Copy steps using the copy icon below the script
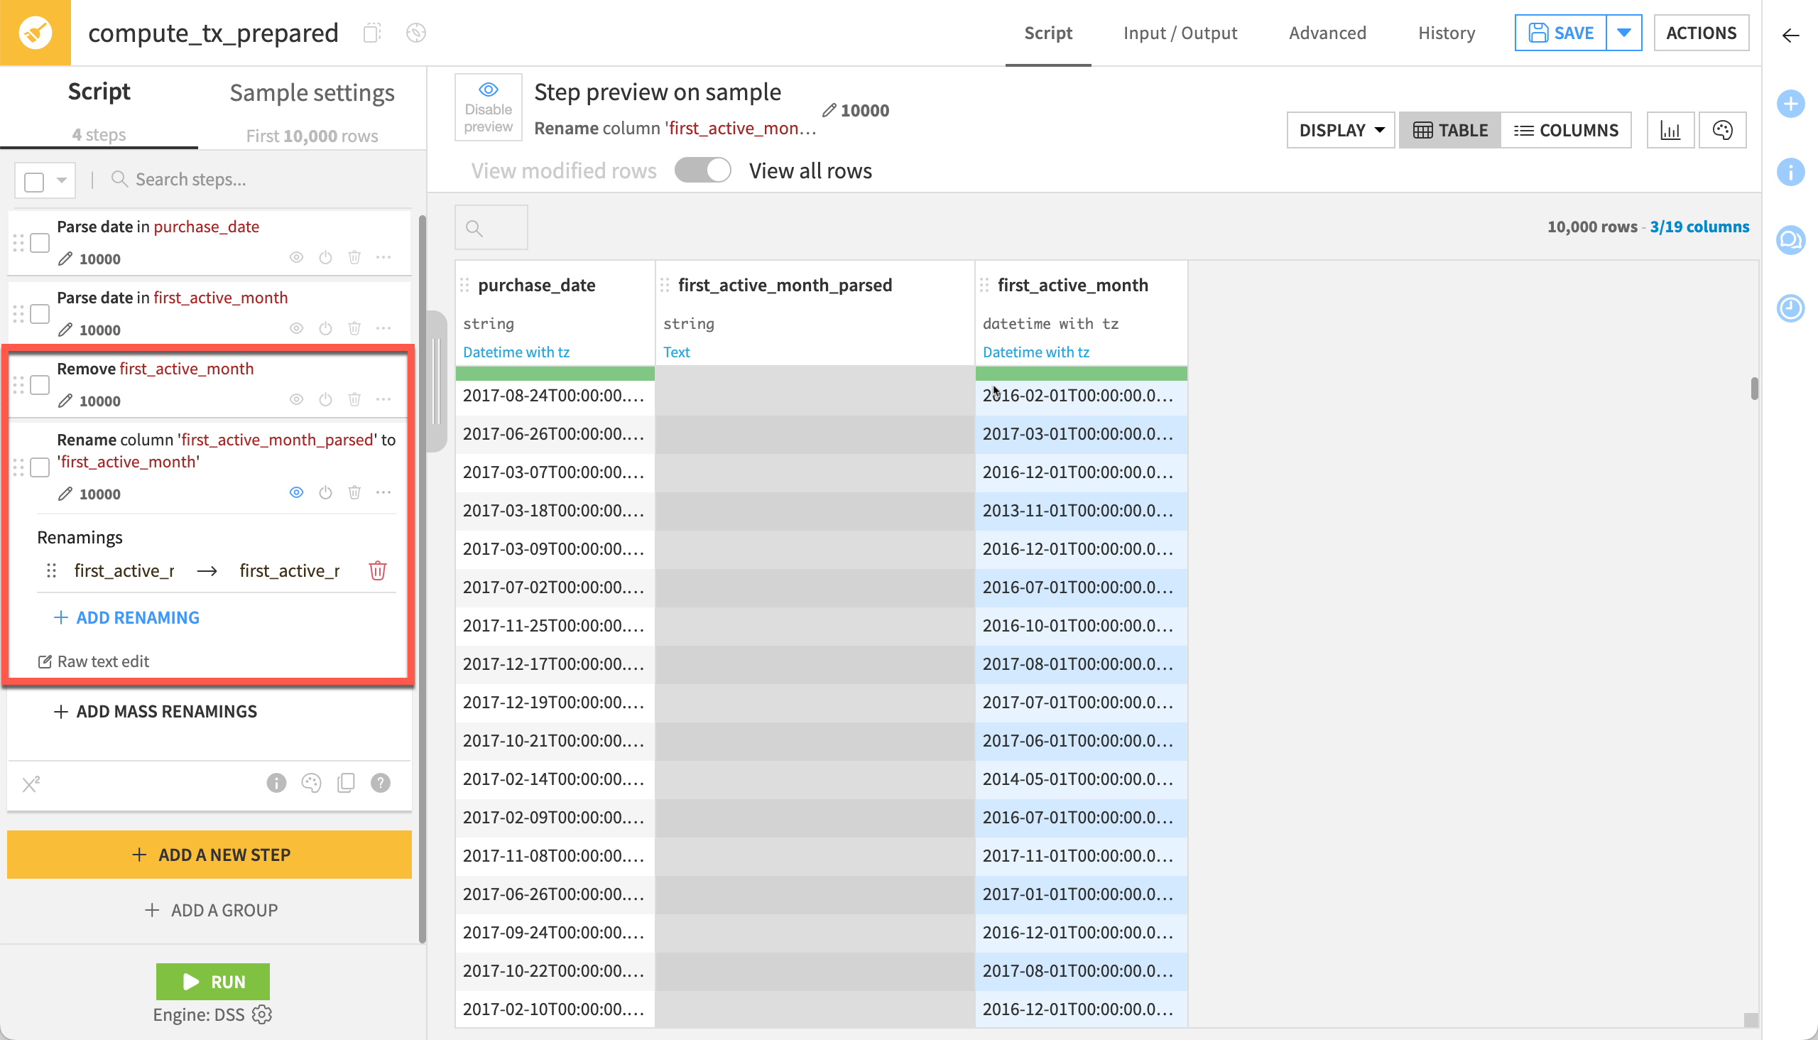This screenshot has height=1040, width=1818. (347, 783)
